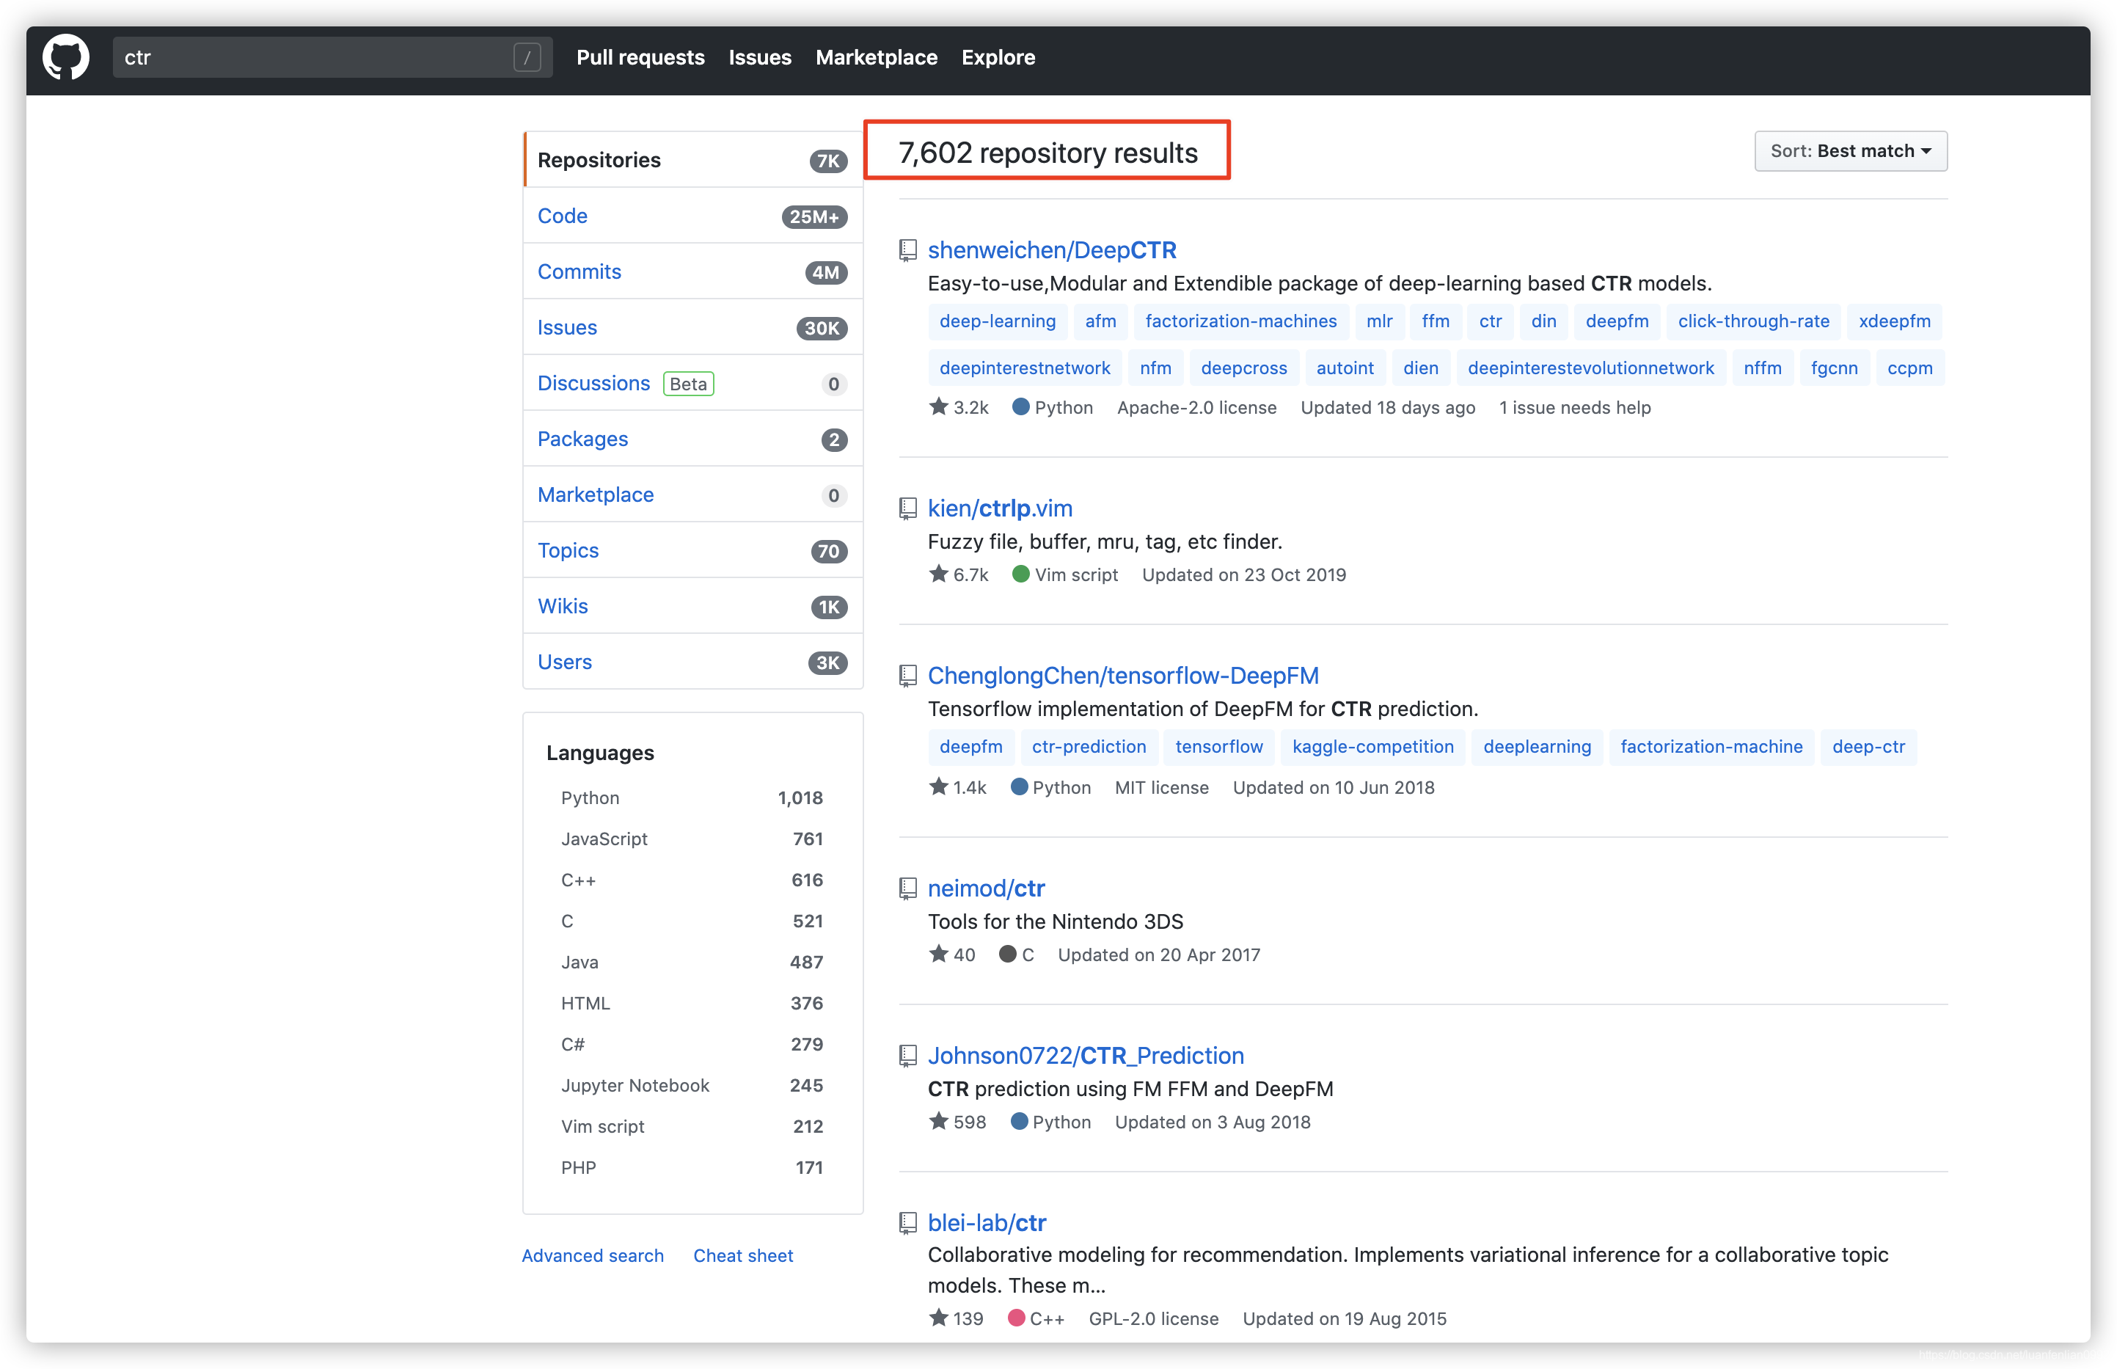Filter results by PHP language
Viewport: 2117px width, 1369px height.
pyautogui.click(x=692, y=1167)
